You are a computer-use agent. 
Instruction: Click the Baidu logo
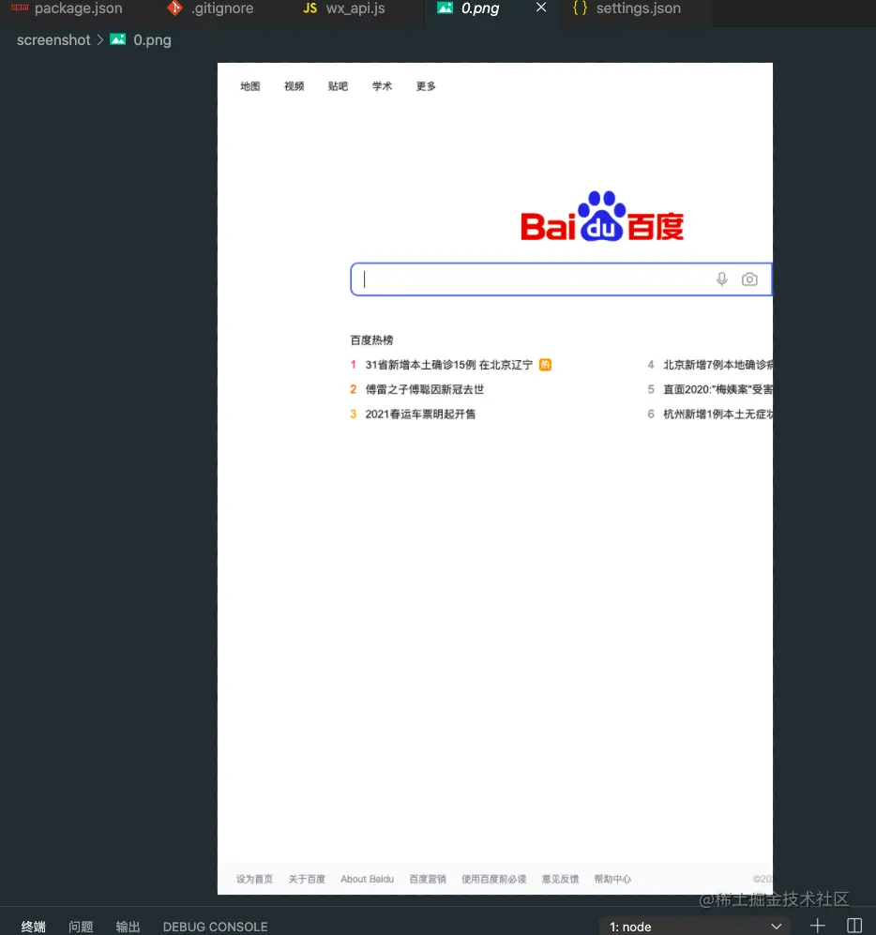[602, 217]
